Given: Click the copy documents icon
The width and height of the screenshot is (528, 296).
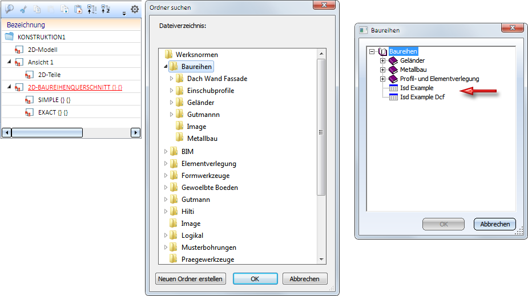Looking at the screenshot, I should [37, 10].
